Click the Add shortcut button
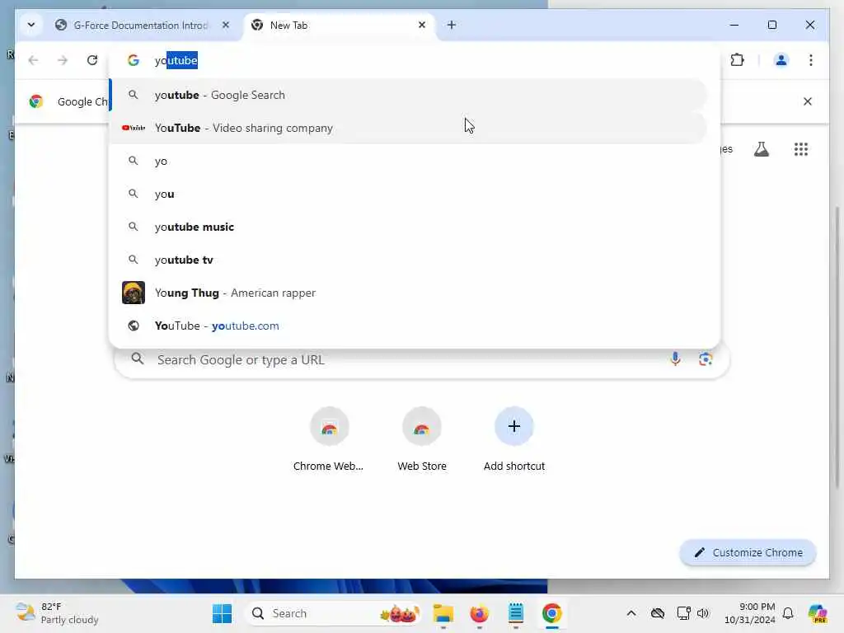This screenshot has width=844, height=633. pos(514,440)
